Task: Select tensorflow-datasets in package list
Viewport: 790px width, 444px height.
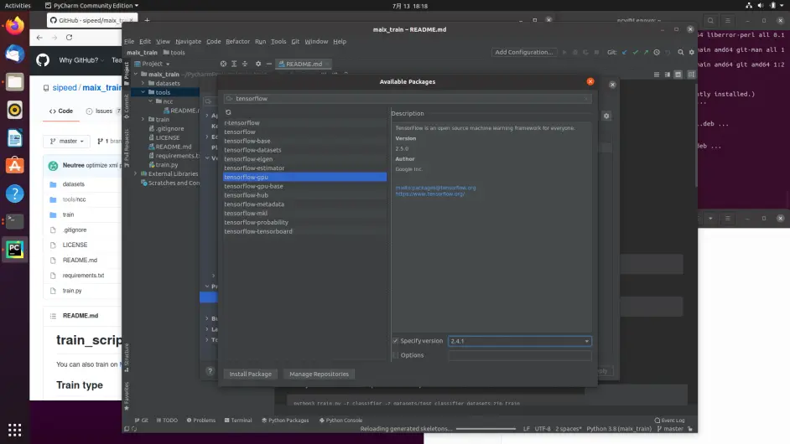Action: click(304, 150)
